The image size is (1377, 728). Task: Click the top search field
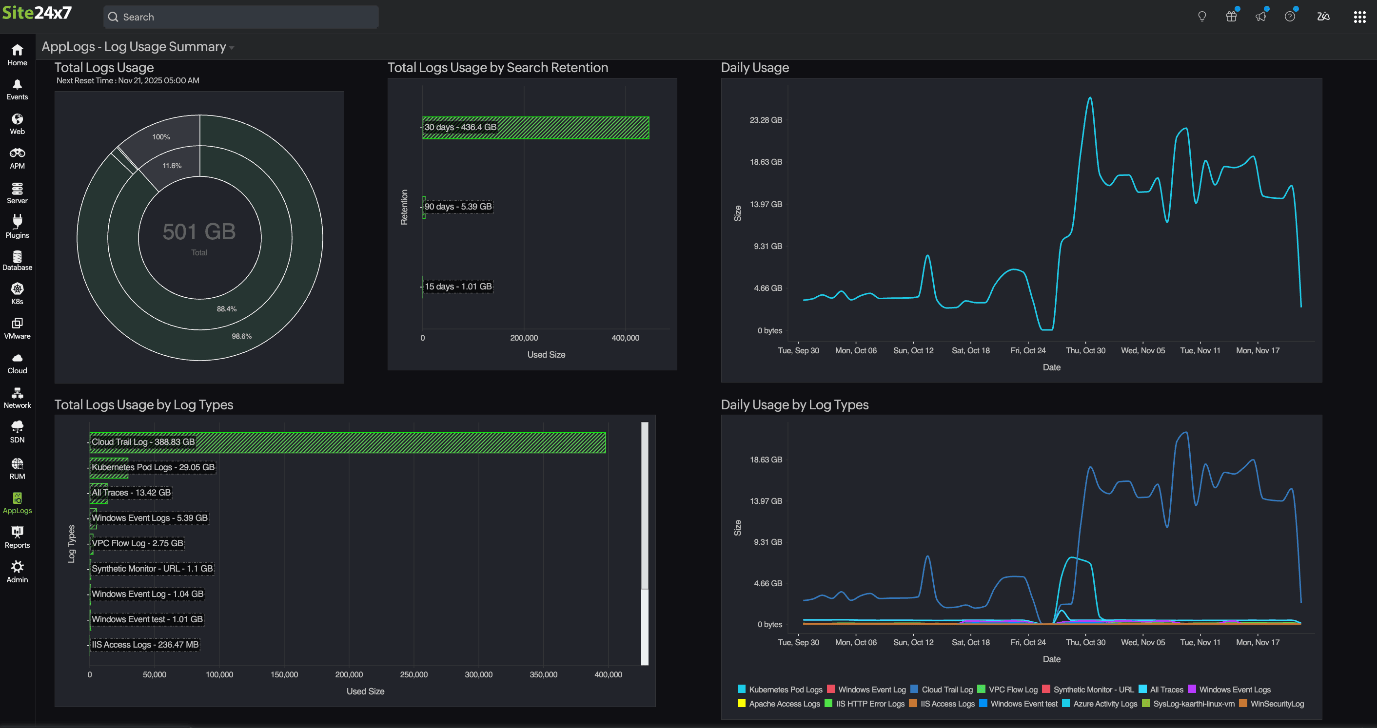click(240, 17)
